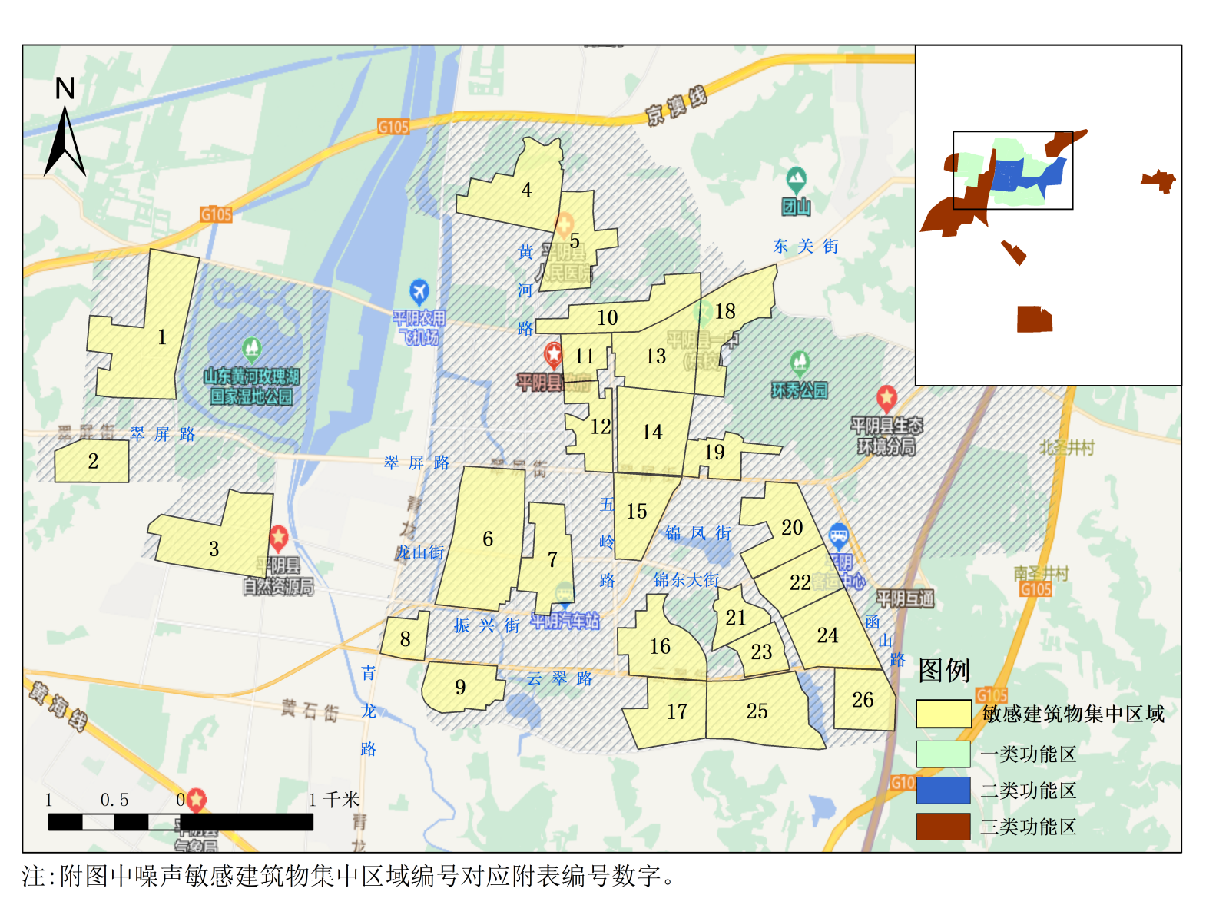This screenshot has height=905, width=1206.
Task: Select the light green 一类功能区 legend swatch
Action: (x=943, y=754)
